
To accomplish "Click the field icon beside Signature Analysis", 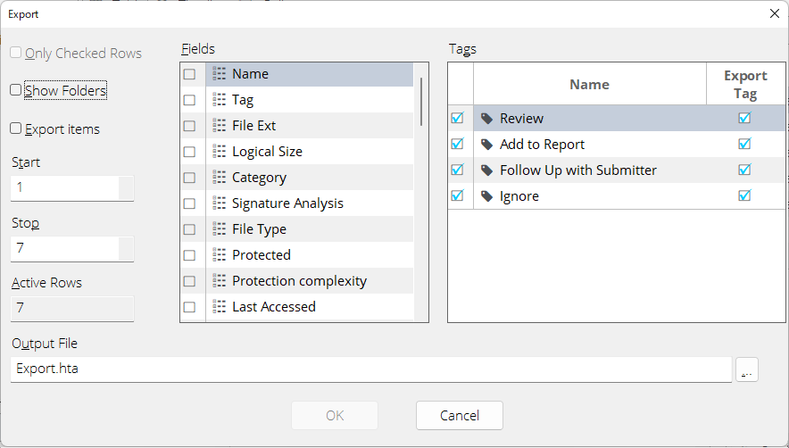I will tap(219, 203).
